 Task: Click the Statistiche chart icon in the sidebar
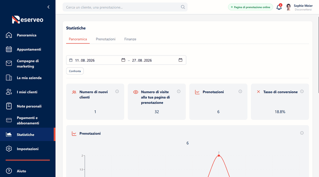[9, 134]
